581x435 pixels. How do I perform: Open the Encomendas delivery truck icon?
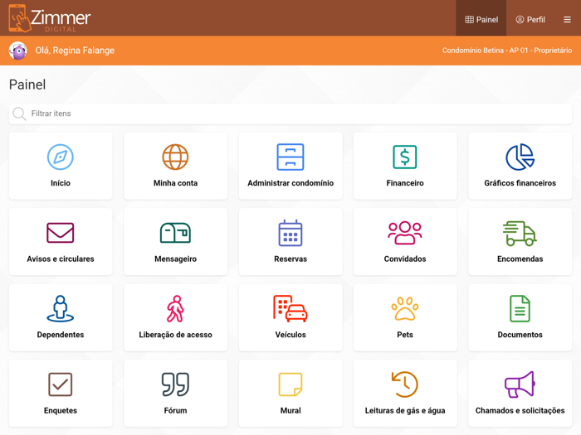click(520, 234)
